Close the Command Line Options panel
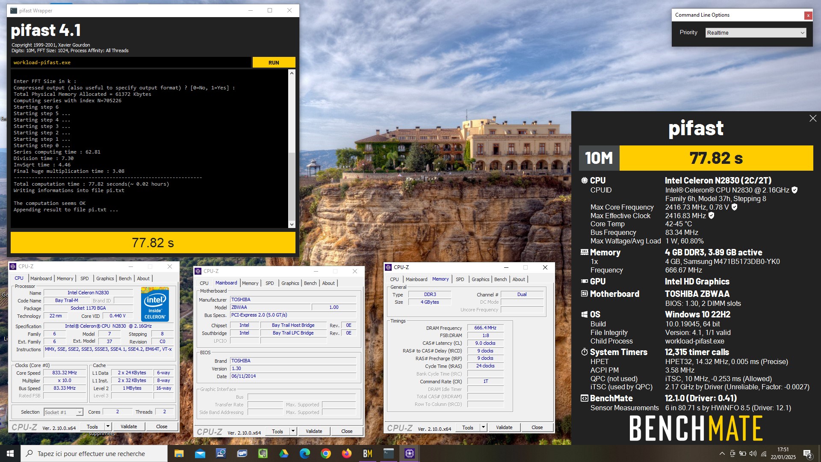The width and height of the screenshot is (821, 462). click(x=808, y=15)
